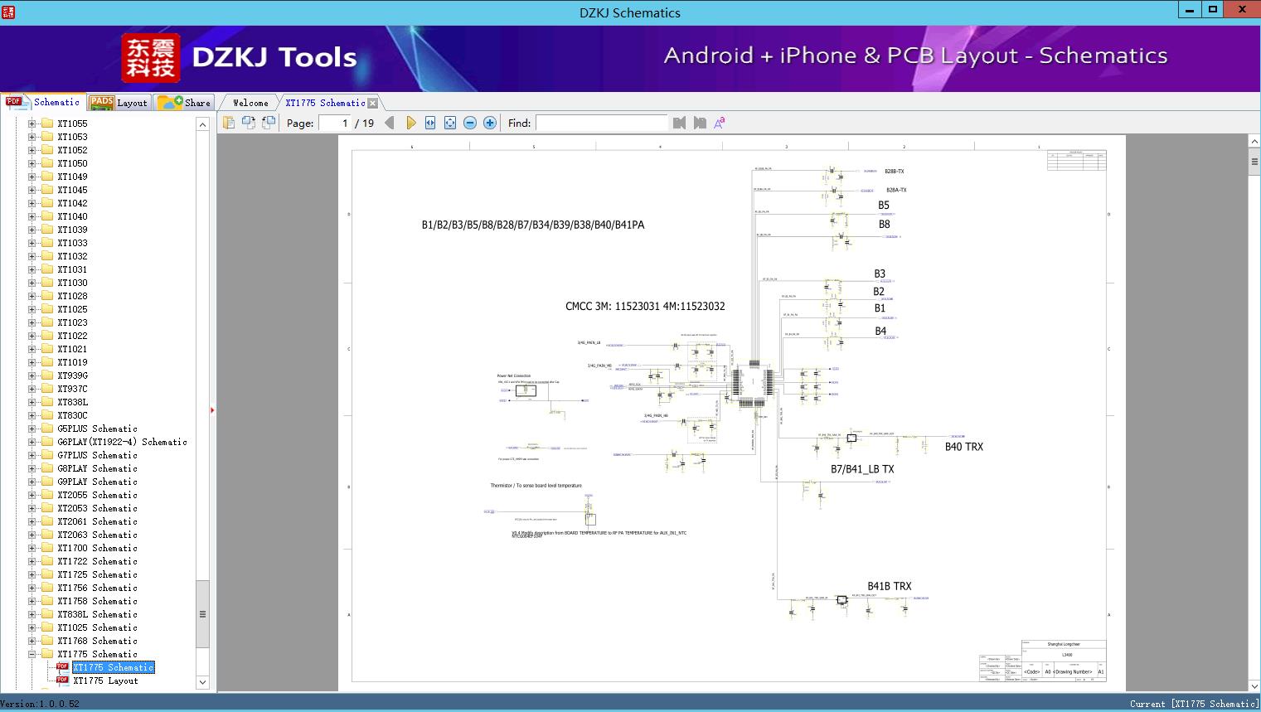The width and height of the screenshot is (1261, 712).
Task: Click the document vertical scrollbar thumb
Action: 1254,162
